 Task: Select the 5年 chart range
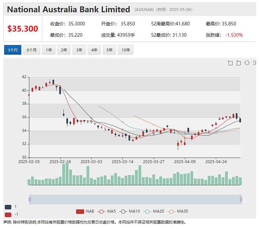click(x=109, y=50)
